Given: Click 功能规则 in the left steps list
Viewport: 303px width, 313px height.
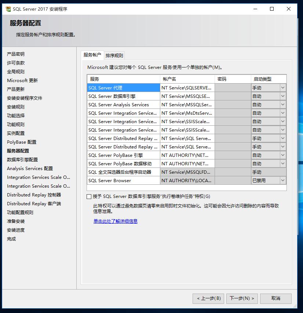Looking at the screenshot, I should click(x=15, y=124).
